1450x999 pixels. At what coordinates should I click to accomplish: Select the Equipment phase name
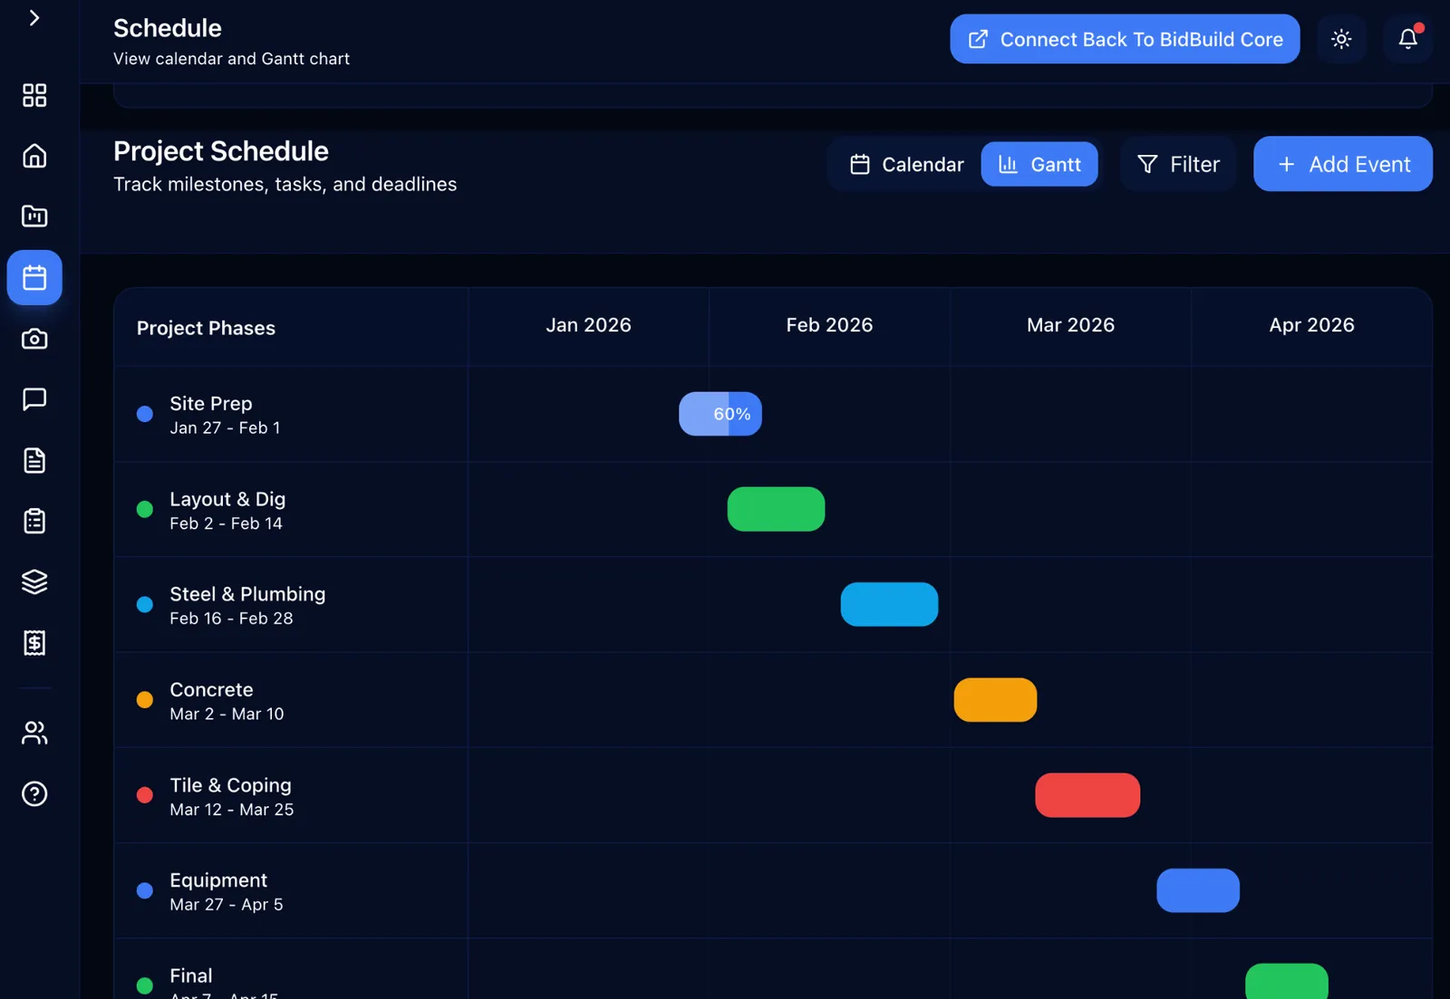tap(218, 880)
